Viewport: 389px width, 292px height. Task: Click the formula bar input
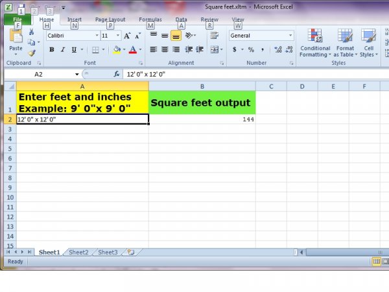255,74
